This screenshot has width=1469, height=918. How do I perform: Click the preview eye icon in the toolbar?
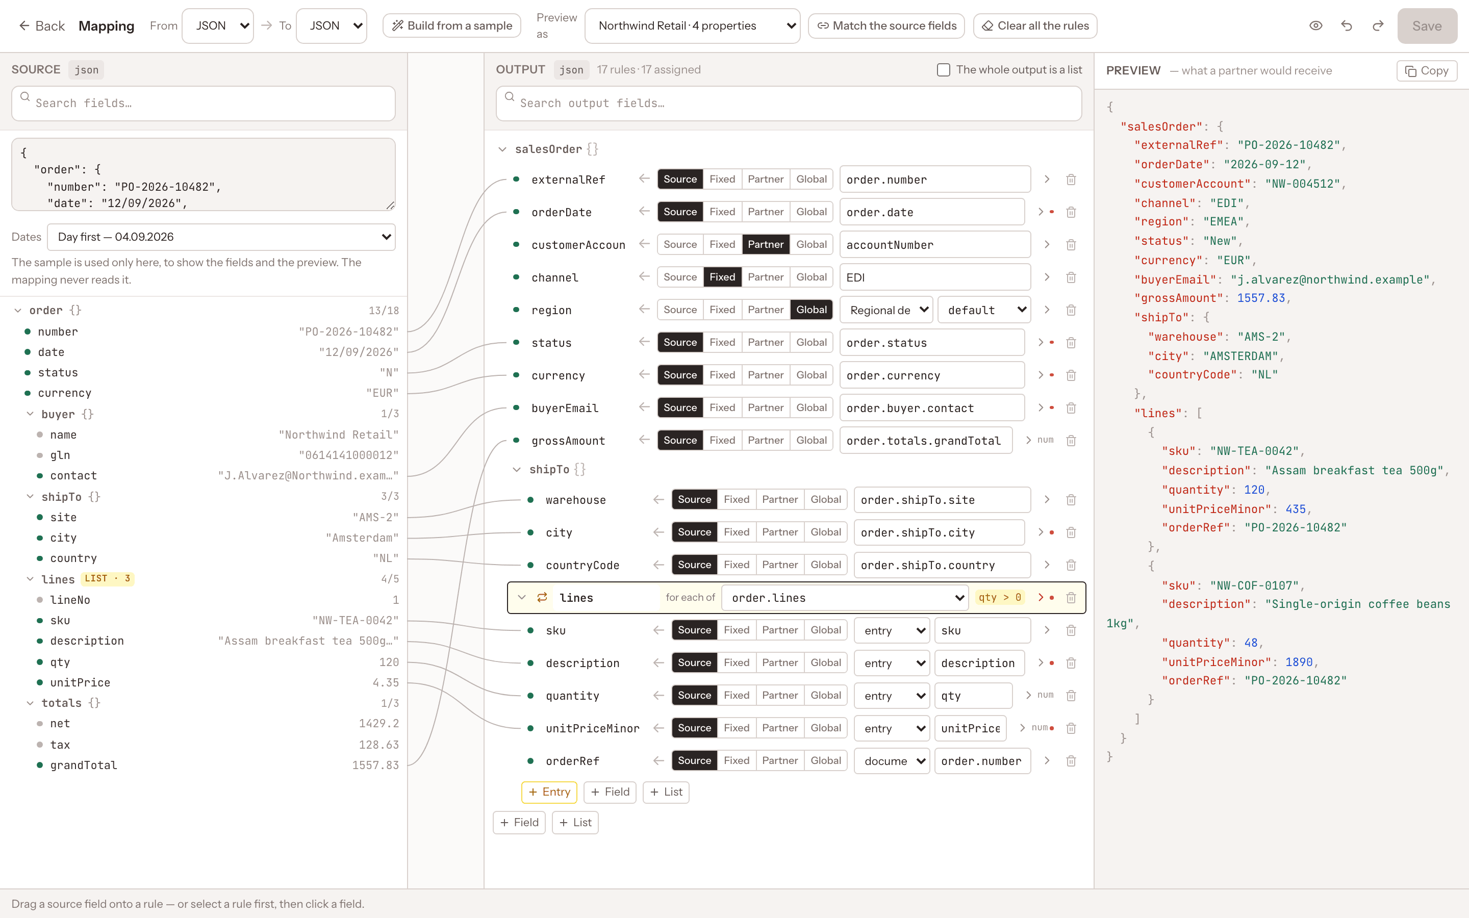tap(1315, 25)
